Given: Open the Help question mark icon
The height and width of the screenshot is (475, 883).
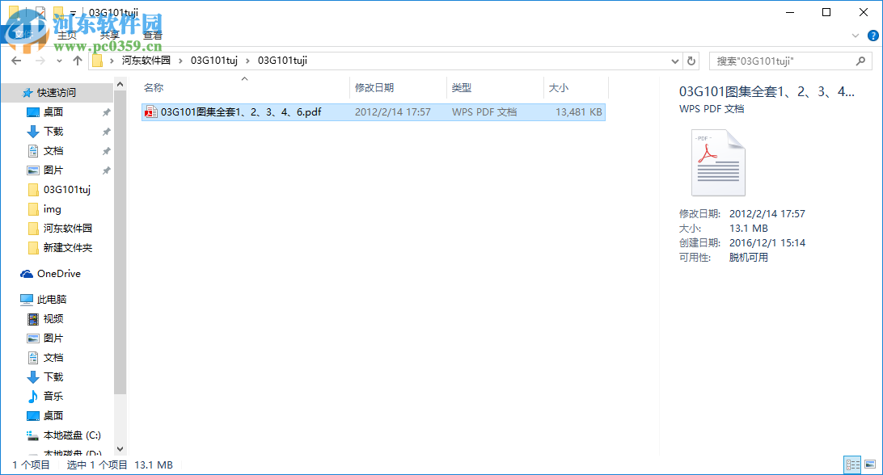Looking at the screenshot, I should point(872,36).
